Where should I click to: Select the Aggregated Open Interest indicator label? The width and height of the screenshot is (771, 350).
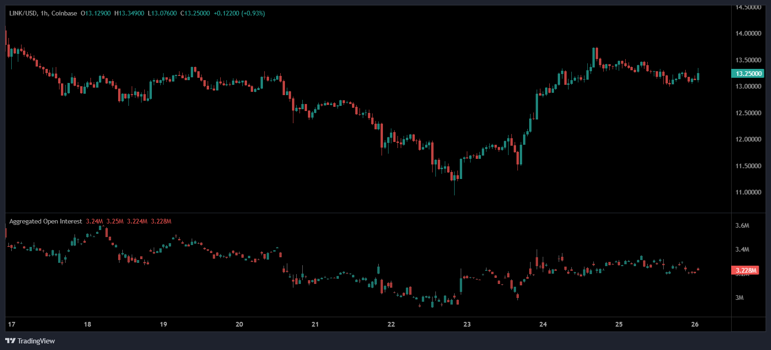pyautogui.click(x=45, y=221)
